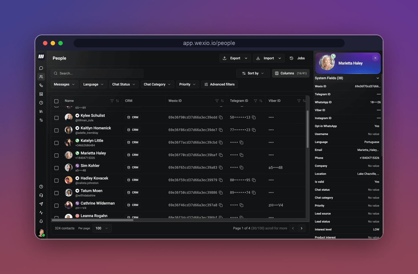Open the Priority filter dropdown
This screenshot has height=274, width=418.
coord(188,84)
